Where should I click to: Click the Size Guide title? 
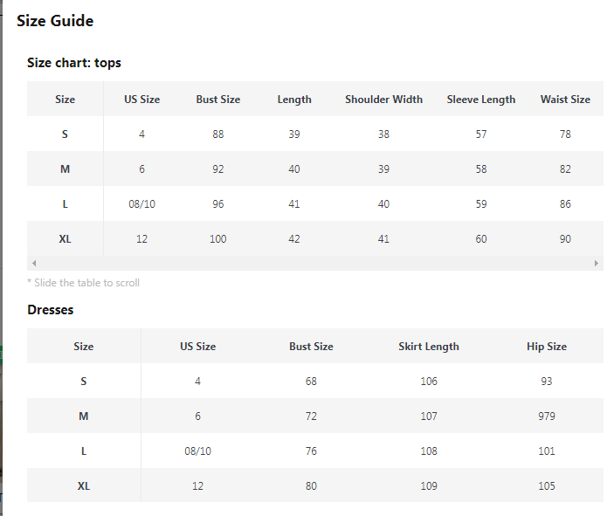tap(55, 21)
